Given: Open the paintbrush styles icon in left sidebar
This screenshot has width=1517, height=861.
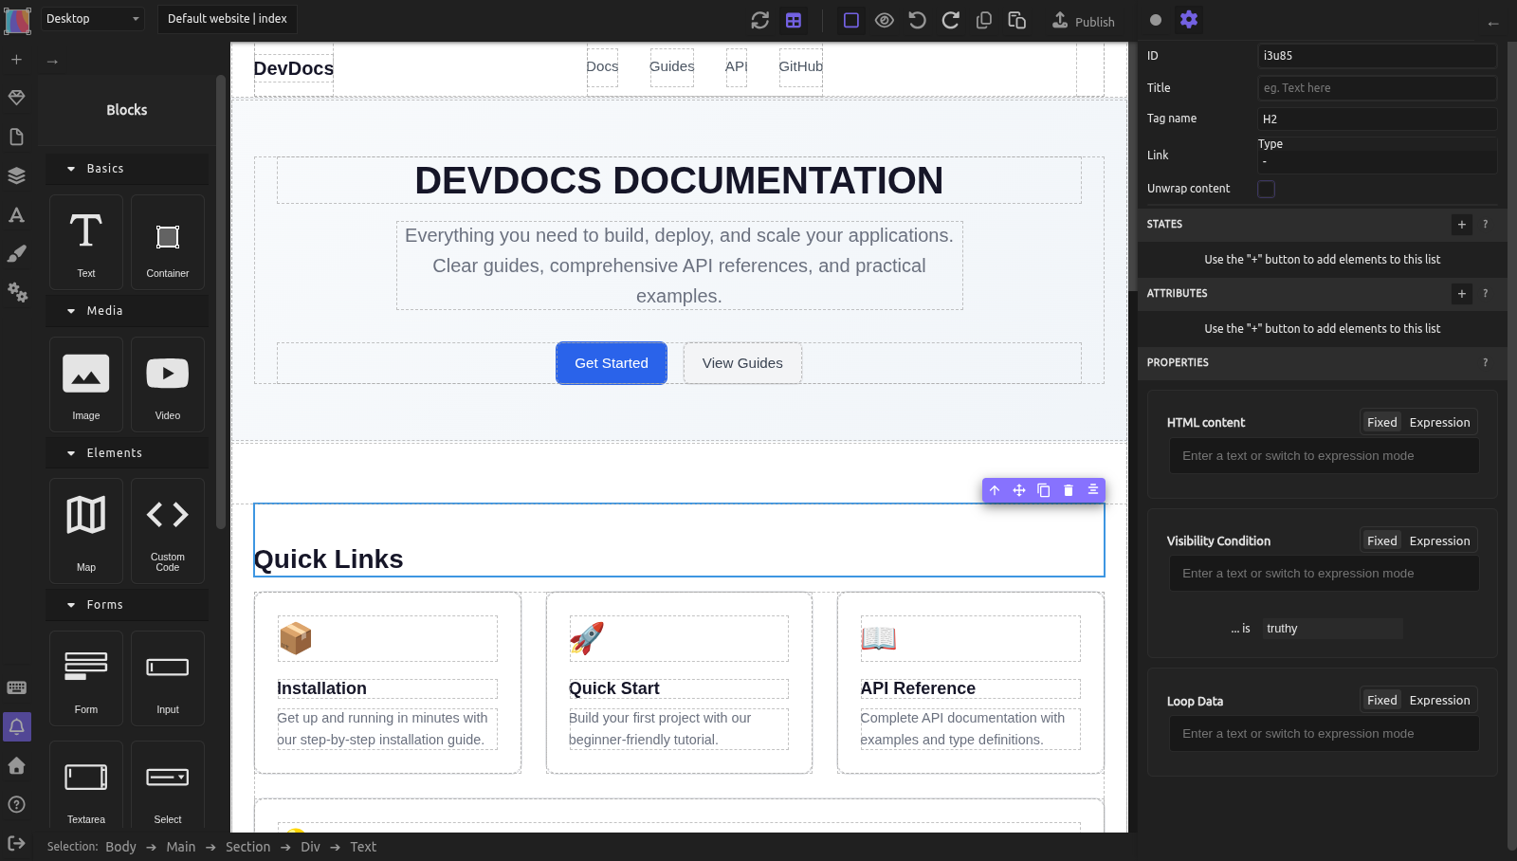Looking at the screenshot, I should tap(16, 253).
